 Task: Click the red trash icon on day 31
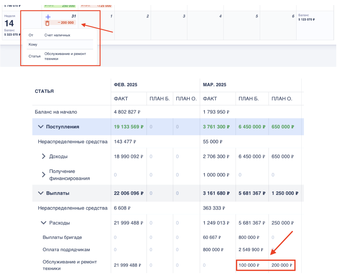(47, 23)
